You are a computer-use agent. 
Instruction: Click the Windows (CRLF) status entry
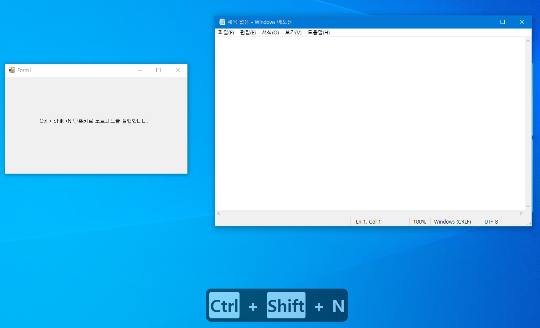tap(453, 222)
